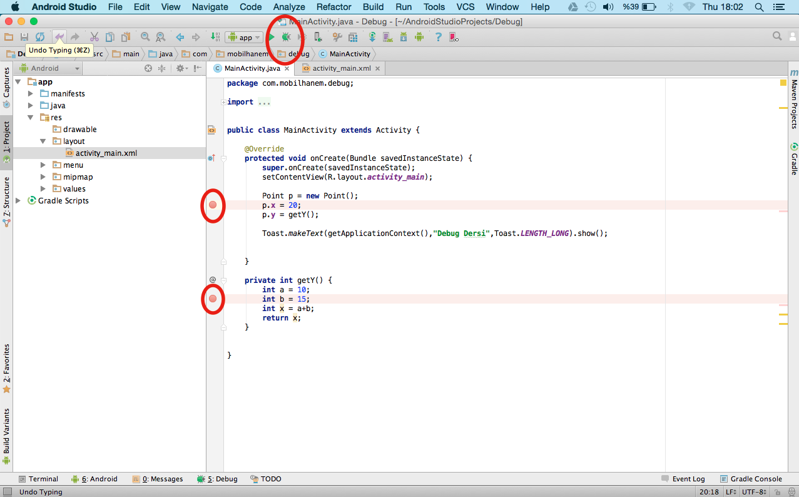The image size is (799, 497).
Task: Open the Android Device Monitor icon
Action: coord(419,37)
